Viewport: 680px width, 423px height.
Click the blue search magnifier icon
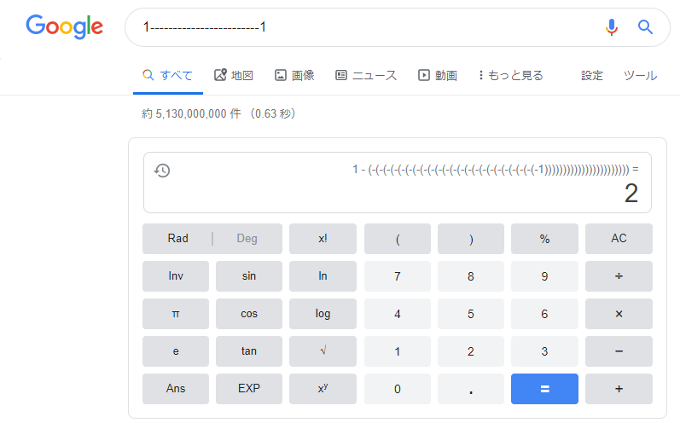(645, 27)
